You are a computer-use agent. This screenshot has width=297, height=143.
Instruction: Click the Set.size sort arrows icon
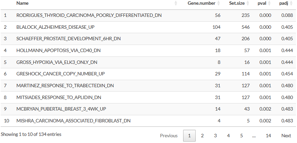[x=248, y=3]
